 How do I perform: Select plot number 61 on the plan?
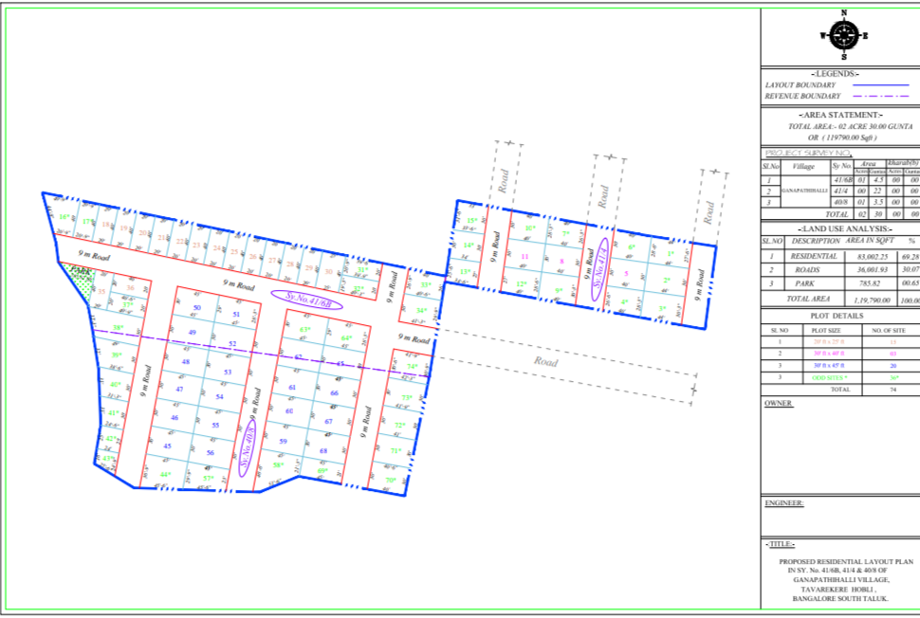[292, 387]
